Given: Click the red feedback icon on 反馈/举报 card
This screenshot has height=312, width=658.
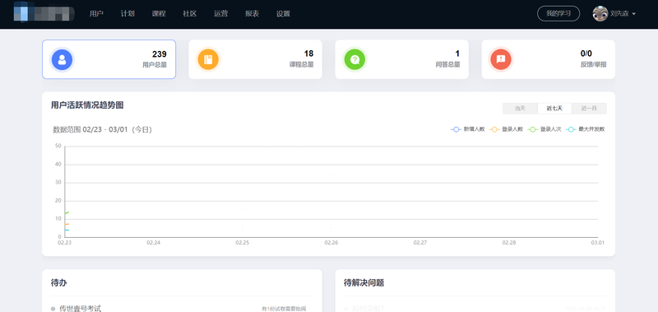Looking at the screenshot, I should point(502,59).
